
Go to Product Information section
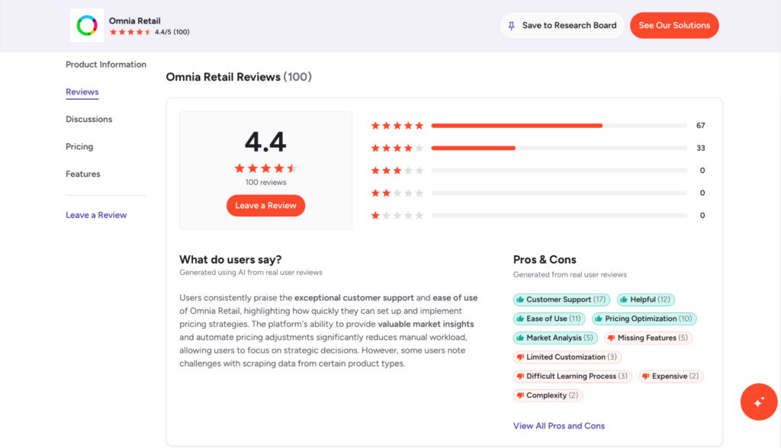106,64
